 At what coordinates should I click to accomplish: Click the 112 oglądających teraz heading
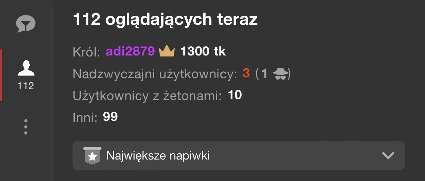tap(165, 20)
